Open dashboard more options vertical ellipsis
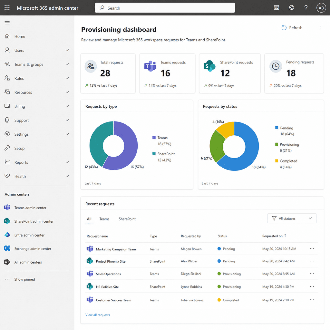Screen dimensions: 330x330 click(320, 28)
